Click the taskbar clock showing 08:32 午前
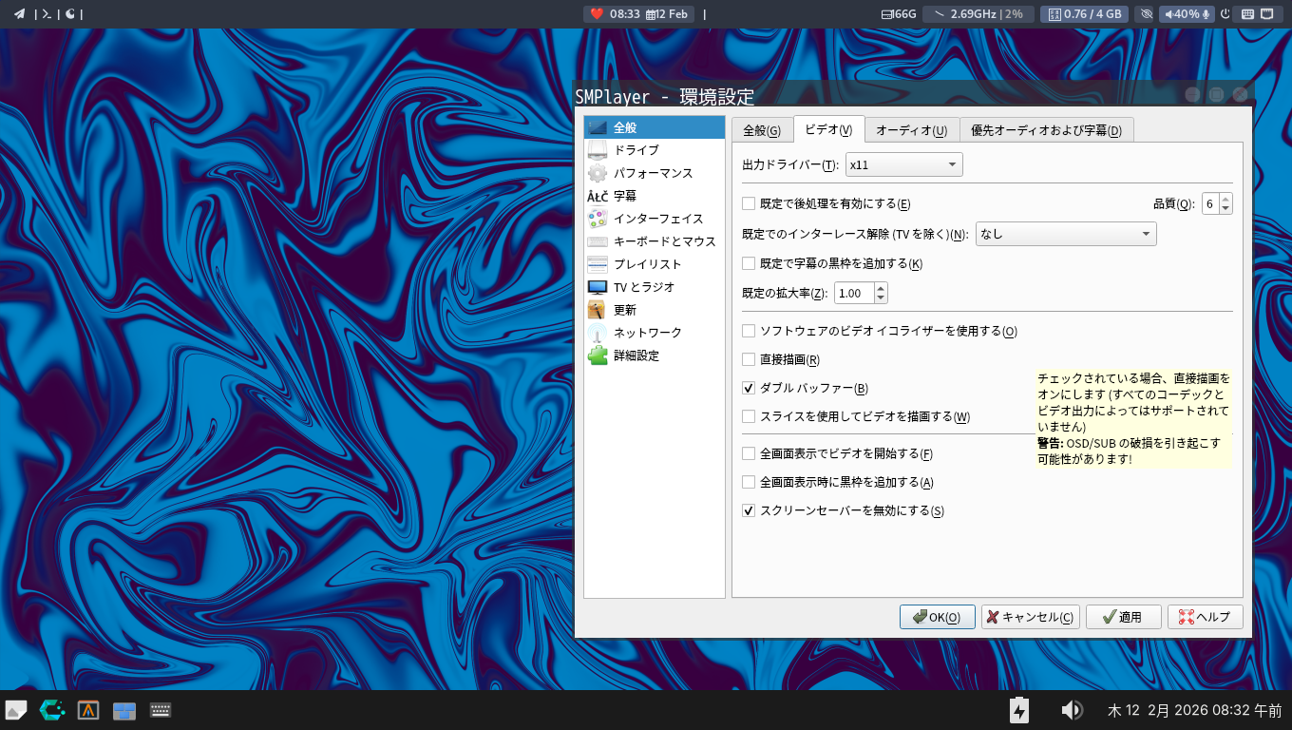1292x730 pixels. (x=1195, y=710)
